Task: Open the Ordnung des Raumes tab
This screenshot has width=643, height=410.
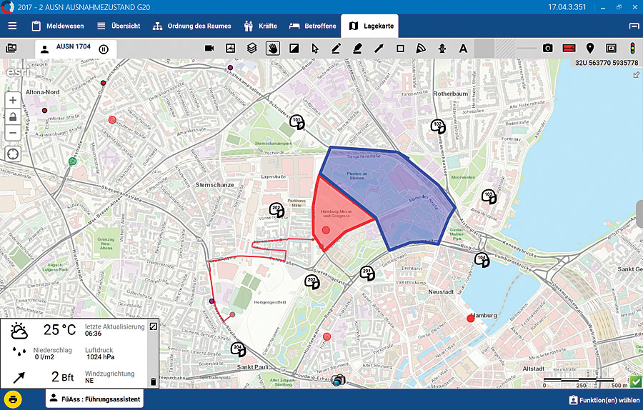Action: coord(192,26)
